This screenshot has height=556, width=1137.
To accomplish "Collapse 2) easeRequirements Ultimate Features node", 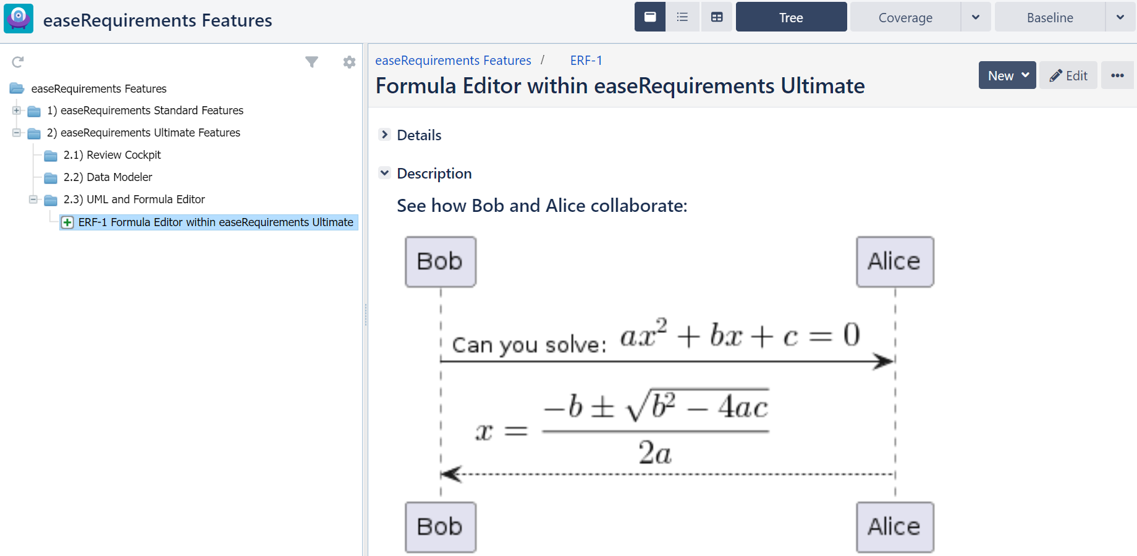I will [17, 133].
